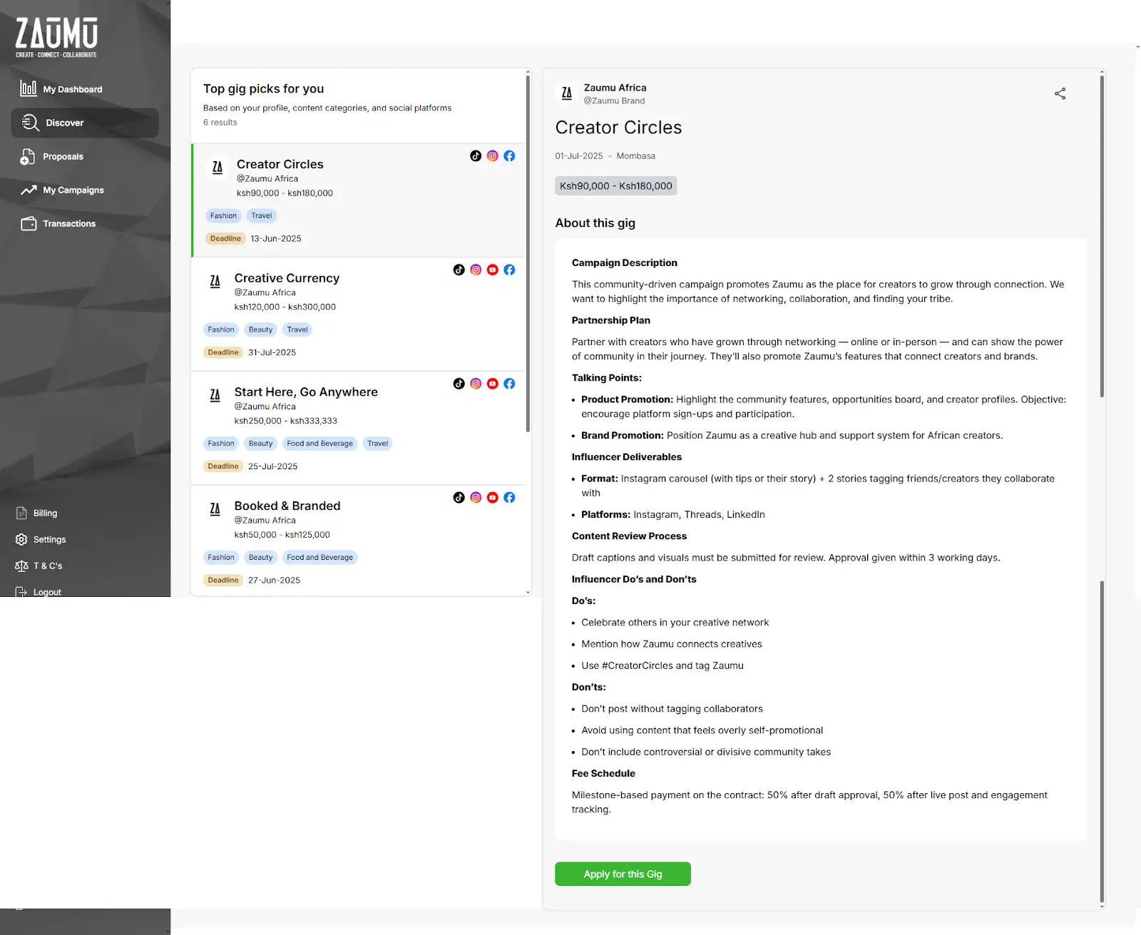This screenshot has width=1141, height=935.
Task: Click the TikTok icon on Start Here, Go Anywhere
Action: coord(459,384)
